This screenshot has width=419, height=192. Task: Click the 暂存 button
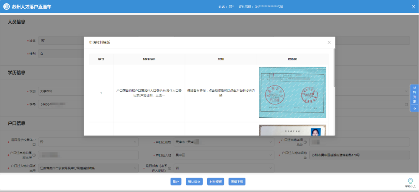(176, 182)
